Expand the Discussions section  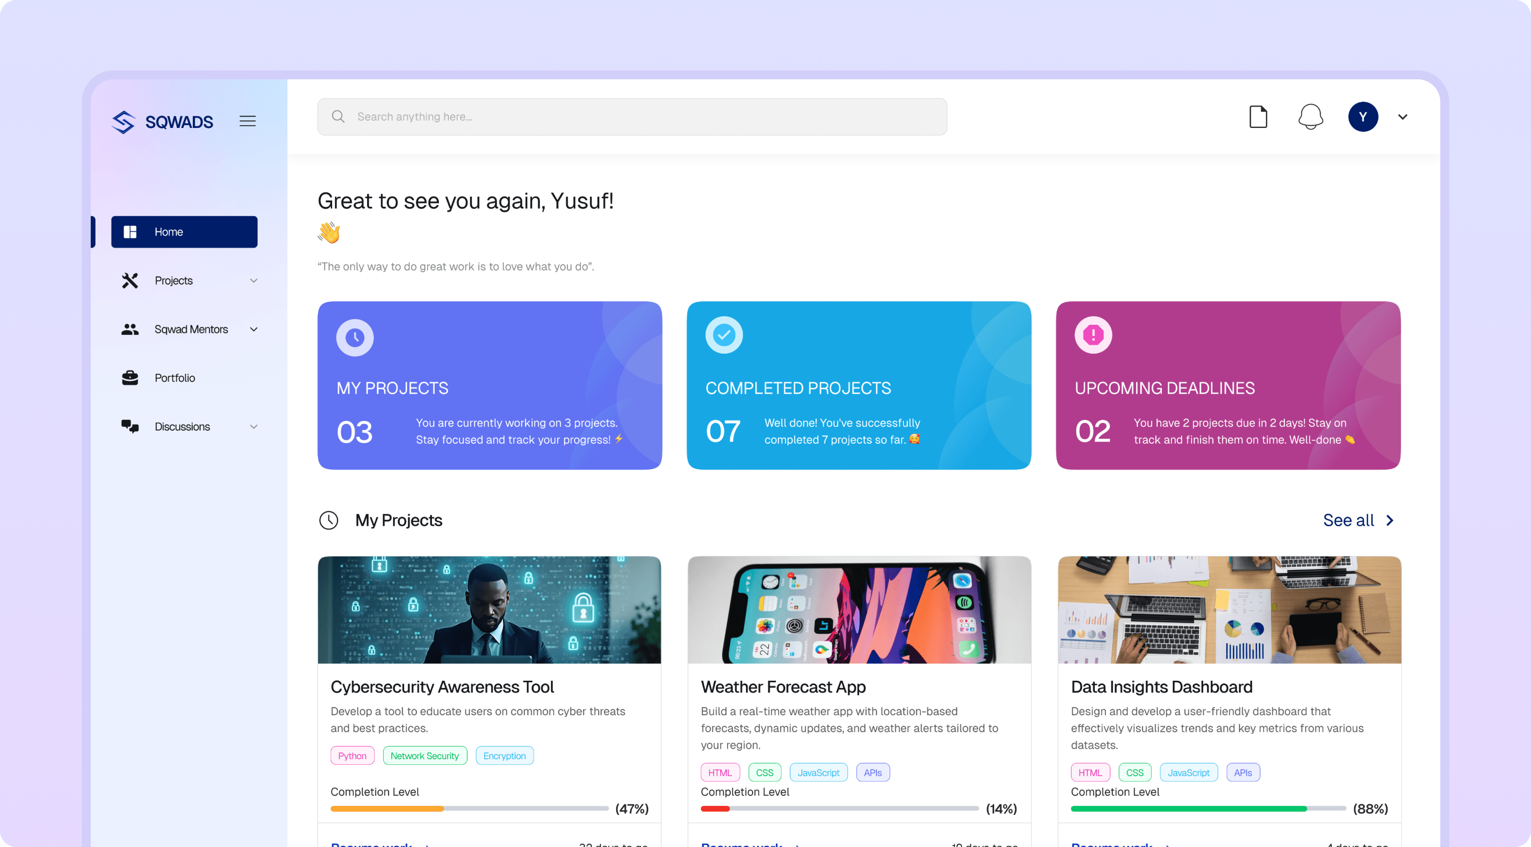[x=254, y=426]
